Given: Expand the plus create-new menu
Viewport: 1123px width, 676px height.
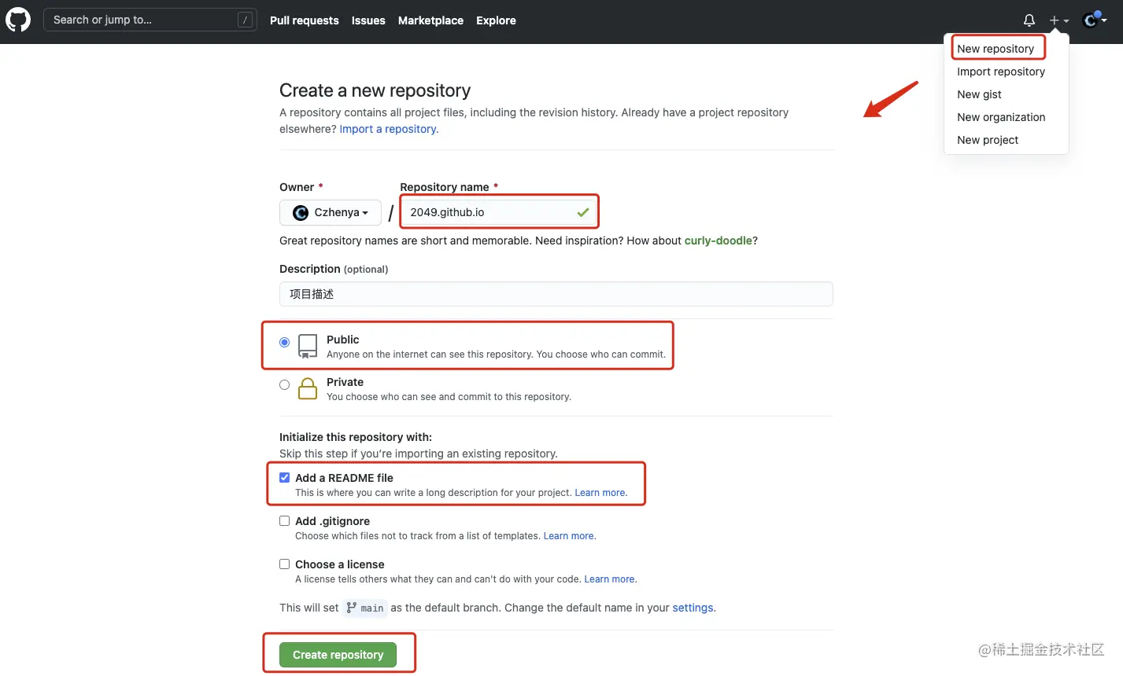Looking at the screenshot, I should point(1058,20).
